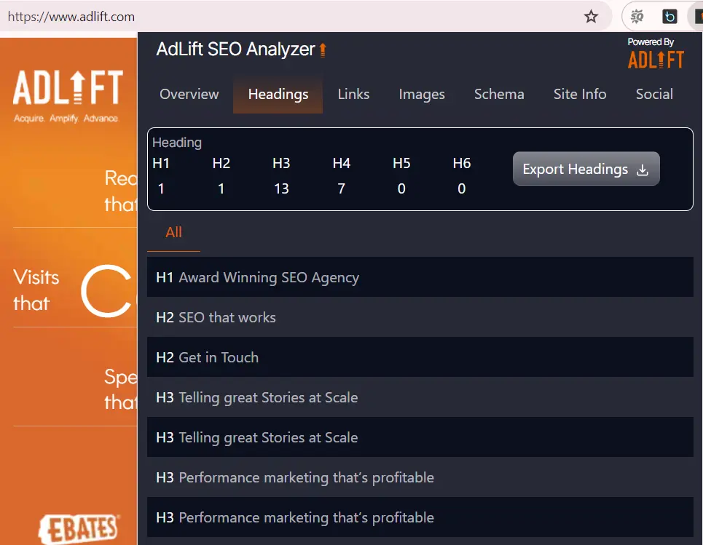Viewport: 703px width, 545px height.
Task: Select first H3 Telling great Stories at Scale
Action: 420,397
